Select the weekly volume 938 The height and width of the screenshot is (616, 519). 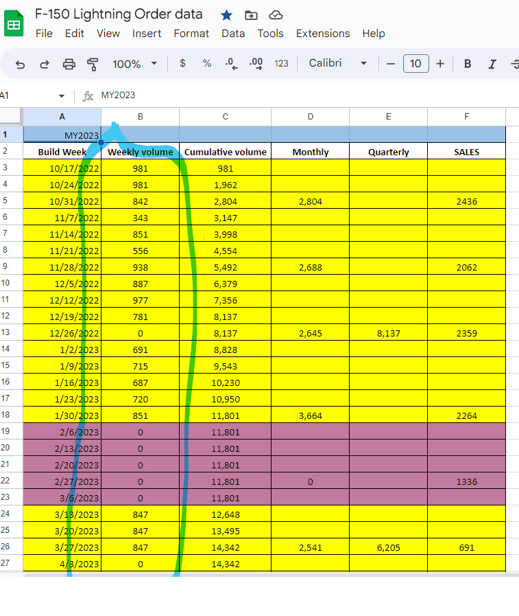click(140, 267)
